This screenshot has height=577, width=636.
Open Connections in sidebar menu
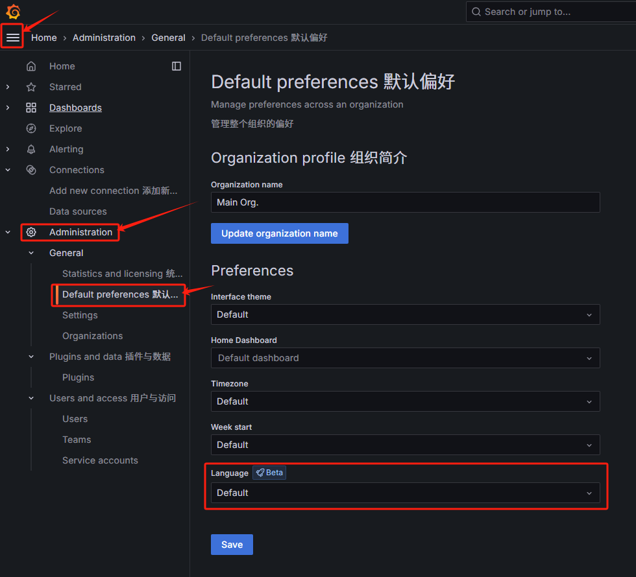pyautogui.click(x=77, y=170)
